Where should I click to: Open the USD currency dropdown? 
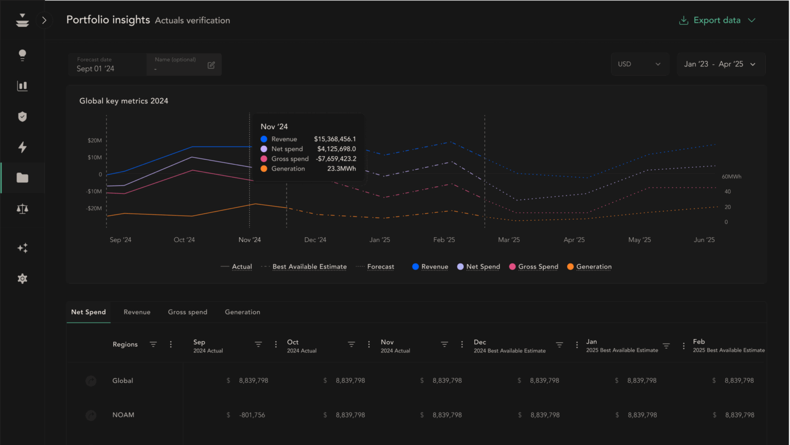[x=639, y=64]
